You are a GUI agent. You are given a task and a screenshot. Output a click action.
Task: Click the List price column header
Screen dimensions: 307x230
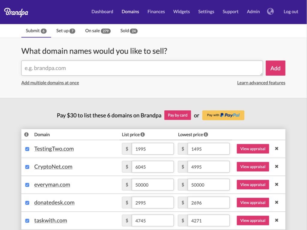[131, 135]
